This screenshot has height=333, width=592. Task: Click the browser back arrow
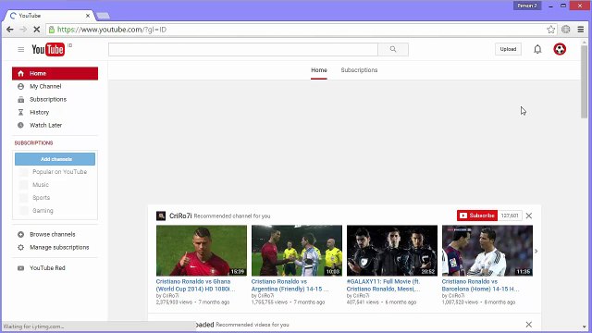(x=10, y=30)
